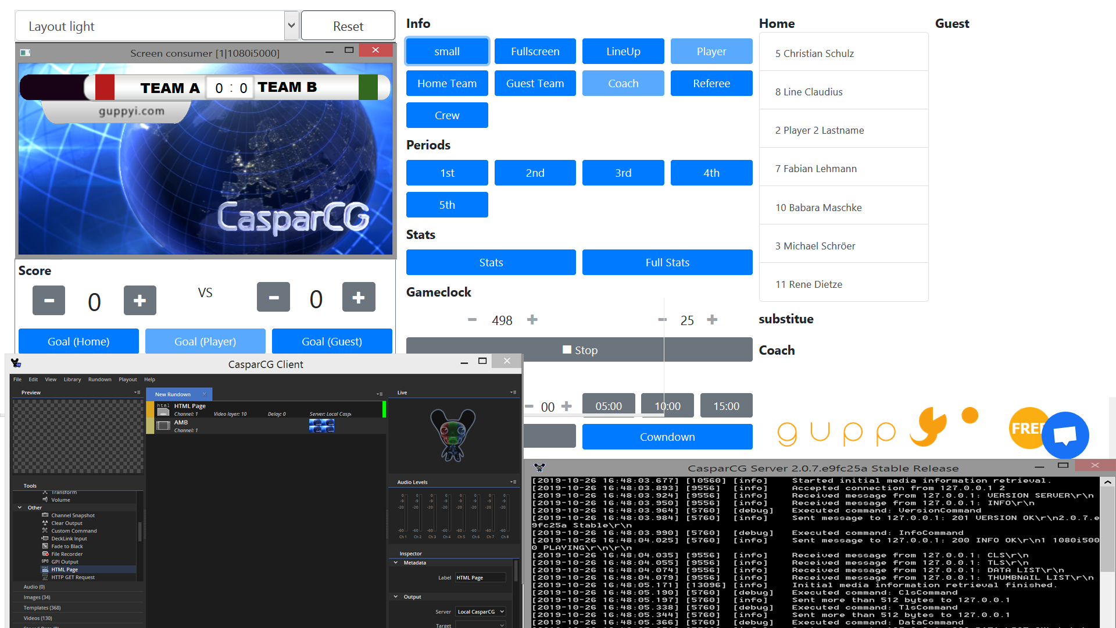Image resolution: width=1116 pixels, height=628 pixels.
Task: Expand the Templates (368) library section
Action: pos(78,608)
